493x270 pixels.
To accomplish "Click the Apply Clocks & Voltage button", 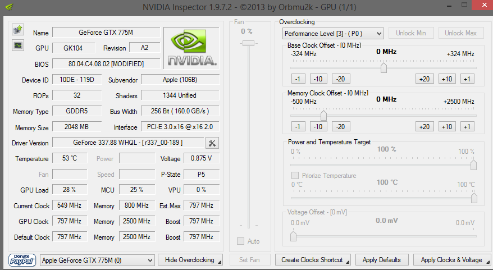I will 453,260.
